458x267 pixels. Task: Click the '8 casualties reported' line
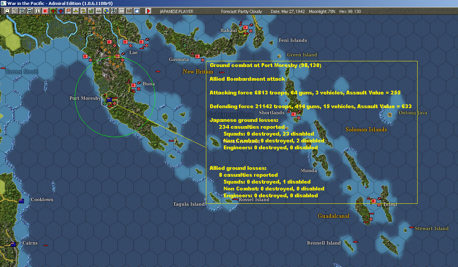point(248,175)
